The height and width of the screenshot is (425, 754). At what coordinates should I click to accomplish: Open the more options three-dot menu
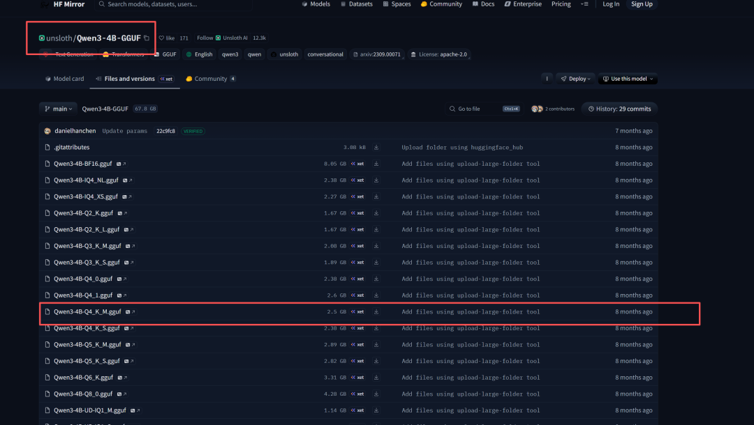pos(547,79)
